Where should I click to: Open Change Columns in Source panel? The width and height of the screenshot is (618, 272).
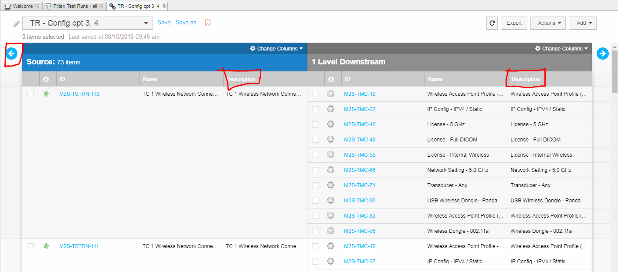coord(276,48)
